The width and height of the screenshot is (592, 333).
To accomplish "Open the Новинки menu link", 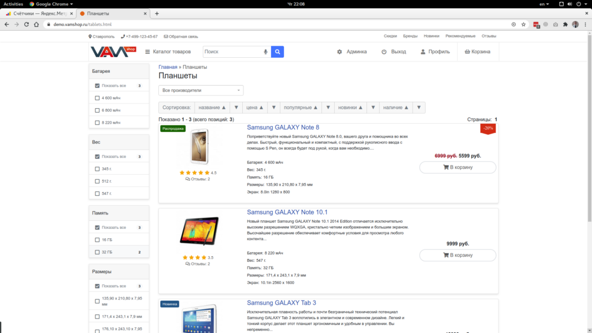I will click(431, 36).
